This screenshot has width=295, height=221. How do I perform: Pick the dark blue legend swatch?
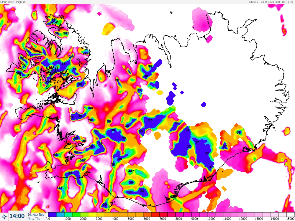click(x=52, y=215)
